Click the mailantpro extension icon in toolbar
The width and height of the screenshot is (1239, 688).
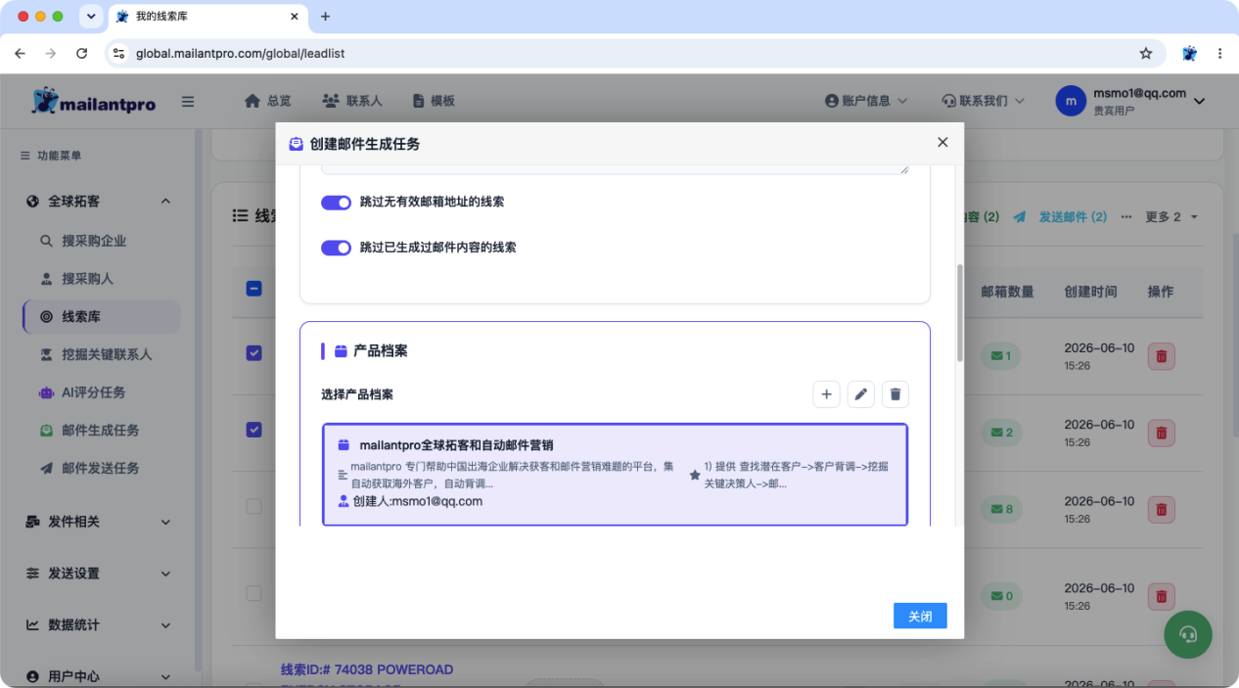pos(1189,54)
